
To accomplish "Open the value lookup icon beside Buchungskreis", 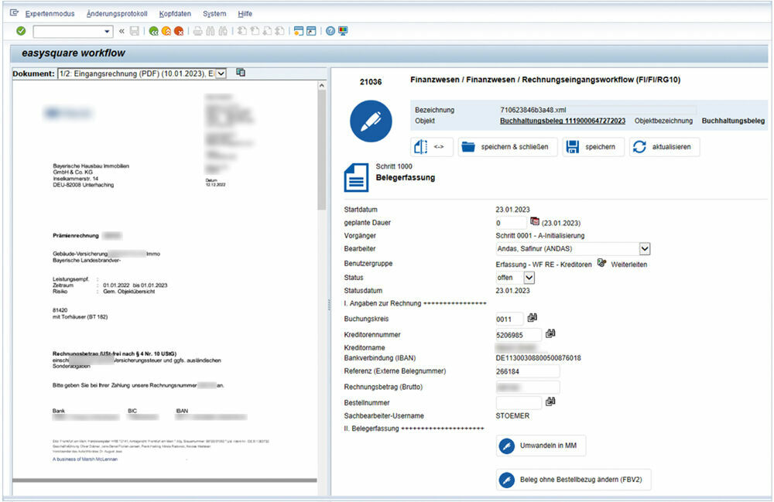I will coord(532,317).
